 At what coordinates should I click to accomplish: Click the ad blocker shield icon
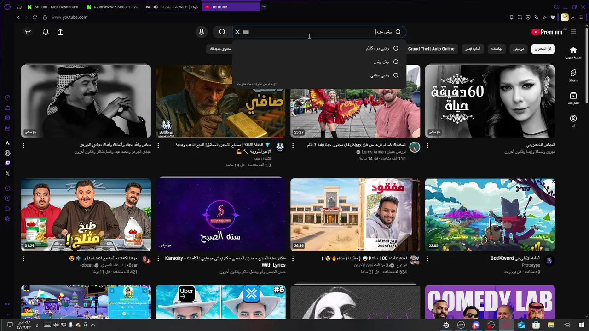pos(528,17)
